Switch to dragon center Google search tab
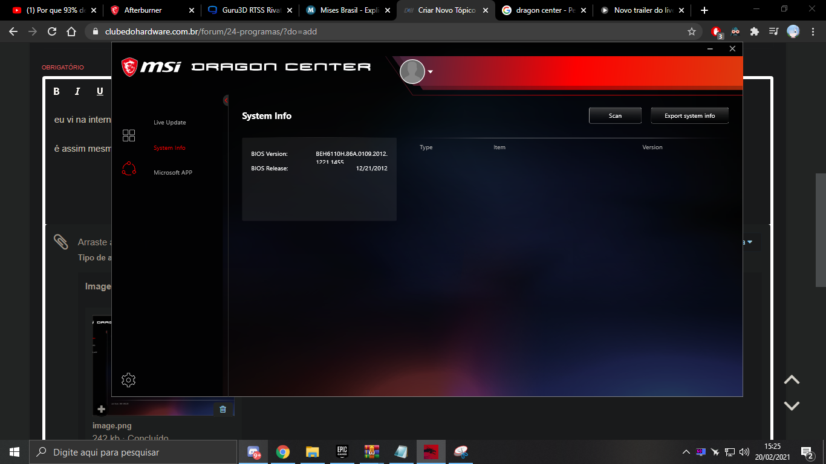 (543, 10)
